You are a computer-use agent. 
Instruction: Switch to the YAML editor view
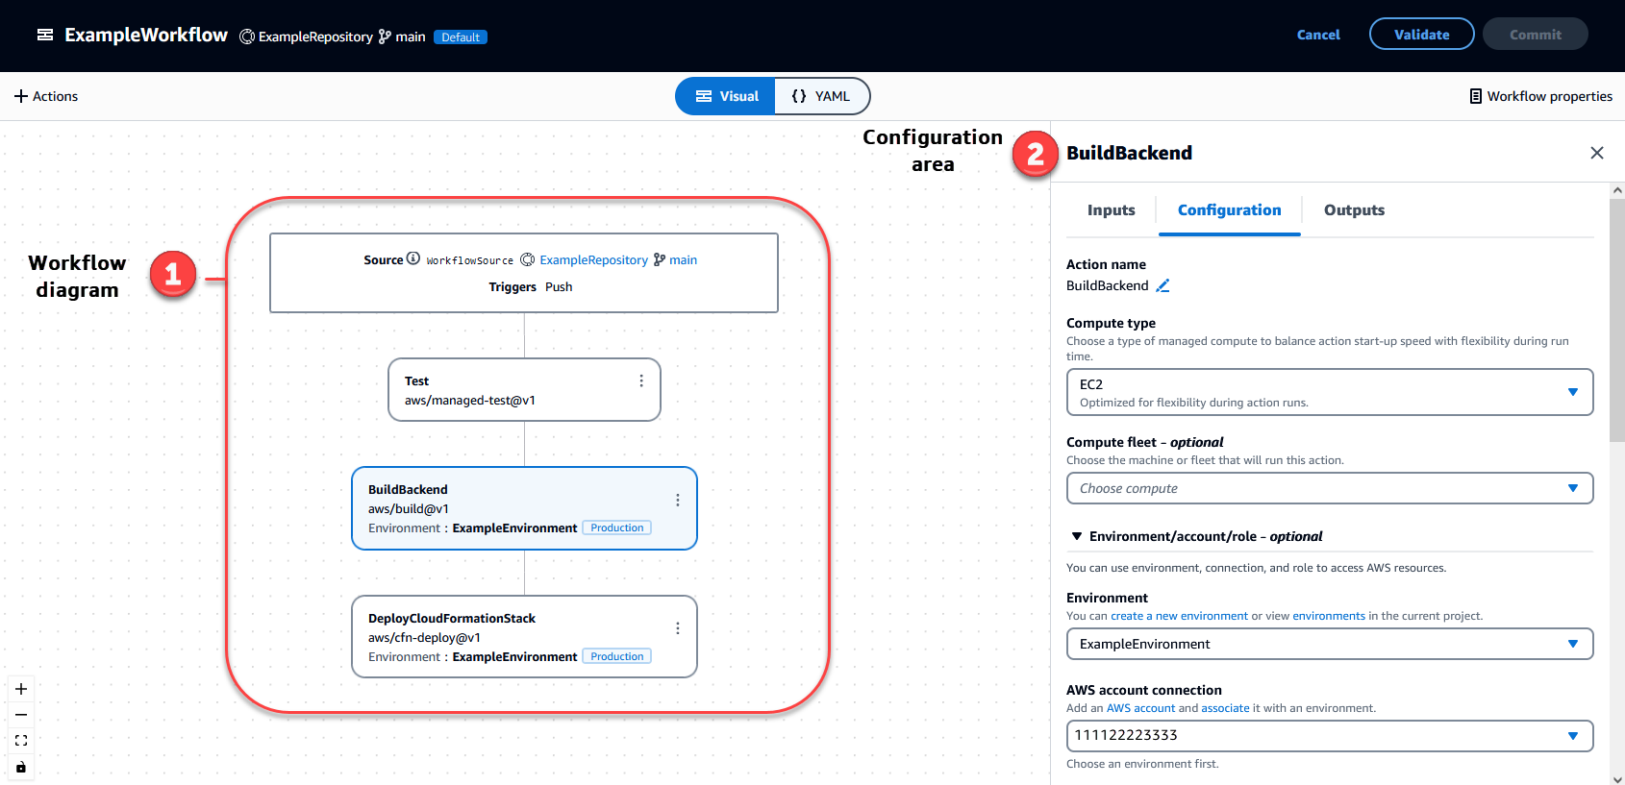tap(821, 96)
